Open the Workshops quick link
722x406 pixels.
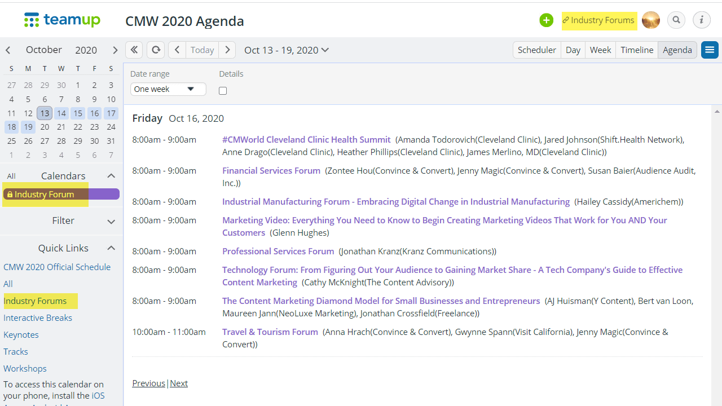coord(25,368)
